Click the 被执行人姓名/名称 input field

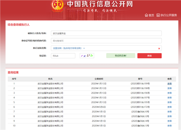pos(106,33)
